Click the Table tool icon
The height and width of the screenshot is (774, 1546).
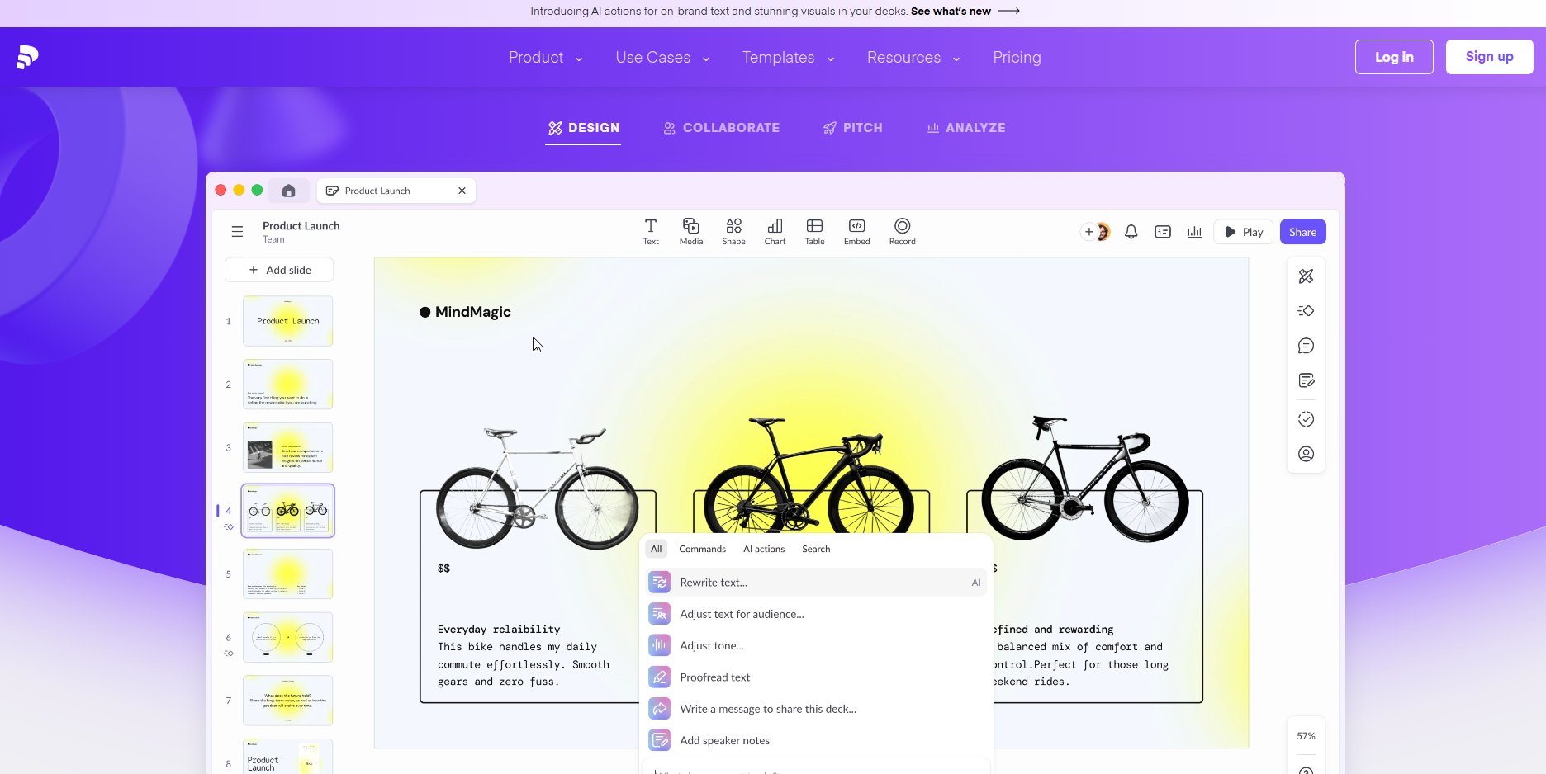(x=814, y=231)
